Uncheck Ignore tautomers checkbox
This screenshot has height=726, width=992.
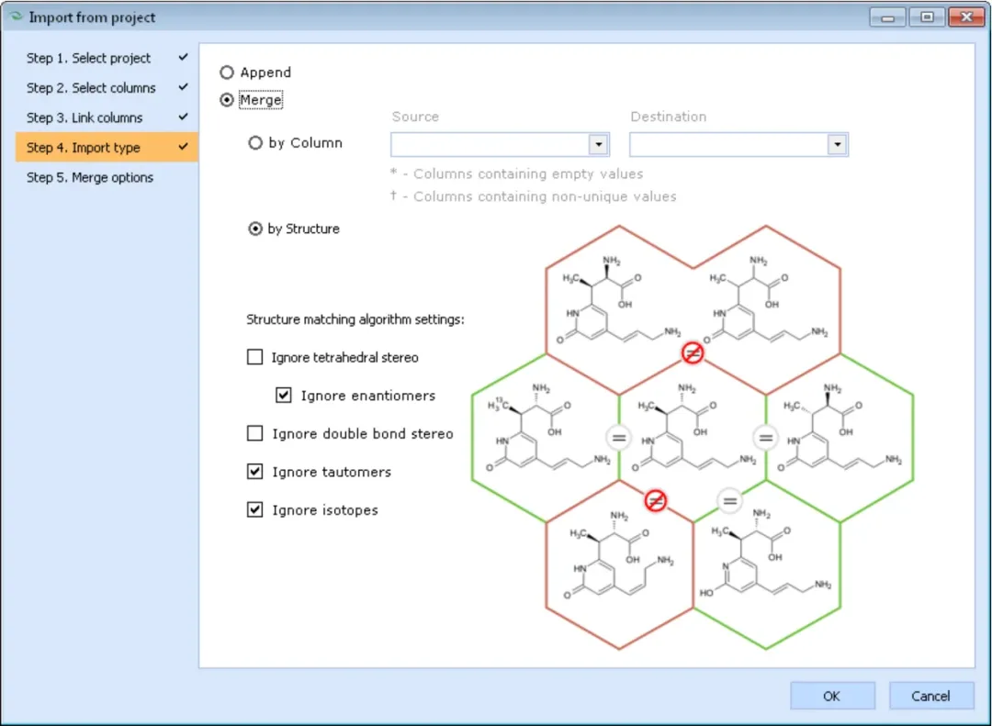click(x=255, y=471)
